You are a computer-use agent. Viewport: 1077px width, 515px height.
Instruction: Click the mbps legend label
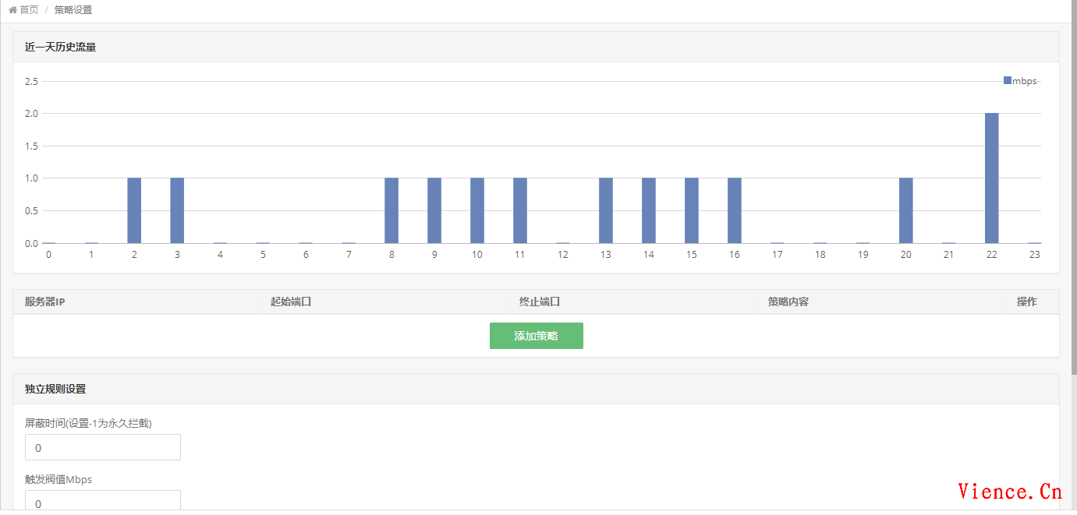(x=1025, y=81)
